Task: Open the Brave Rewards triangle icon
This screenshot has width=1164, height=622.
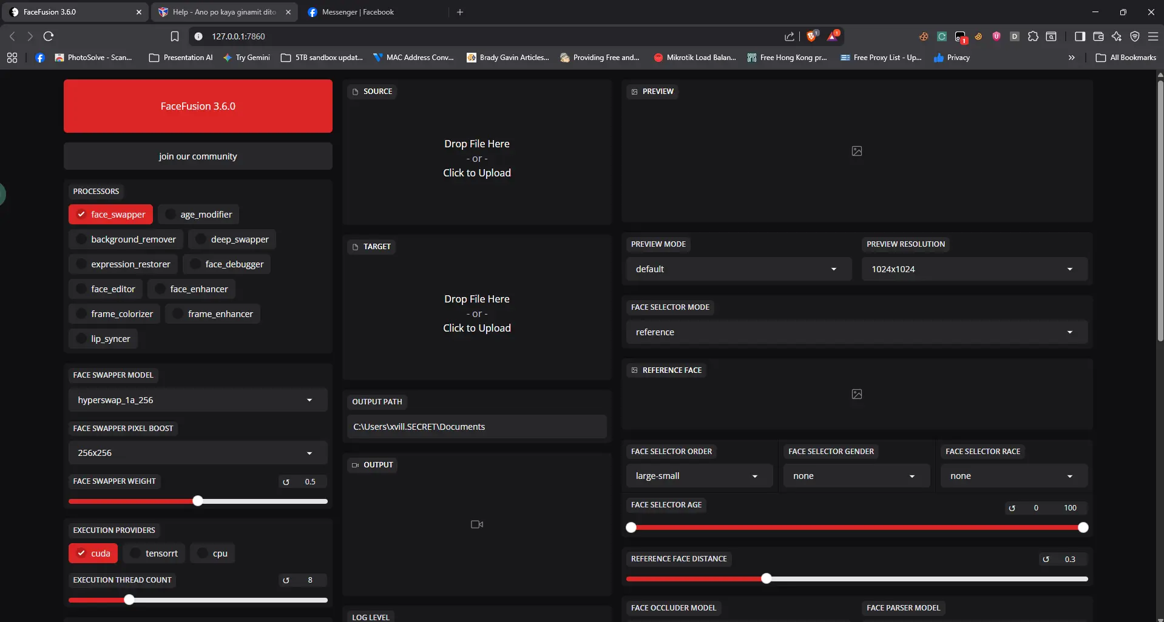Action: click(x=833, y=36)
